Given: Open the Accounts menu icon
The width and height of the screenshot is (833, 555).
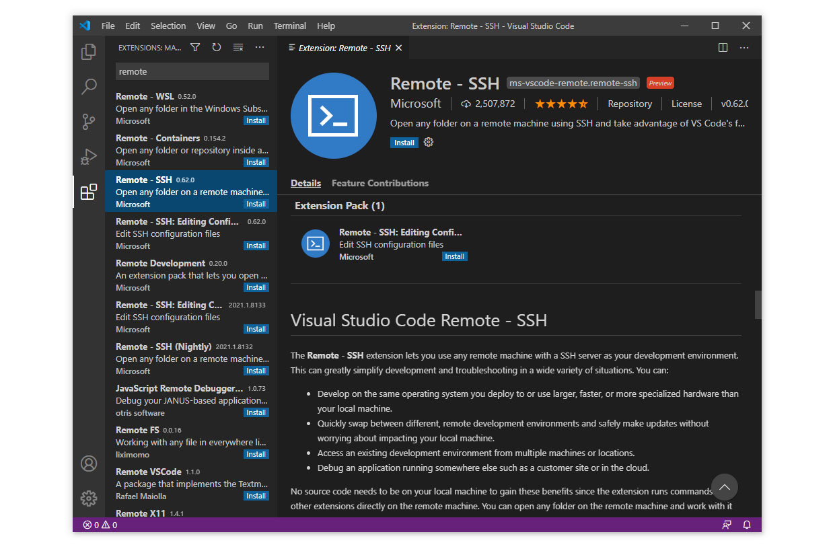Looking at the screenshot, I should pos(89,464).
